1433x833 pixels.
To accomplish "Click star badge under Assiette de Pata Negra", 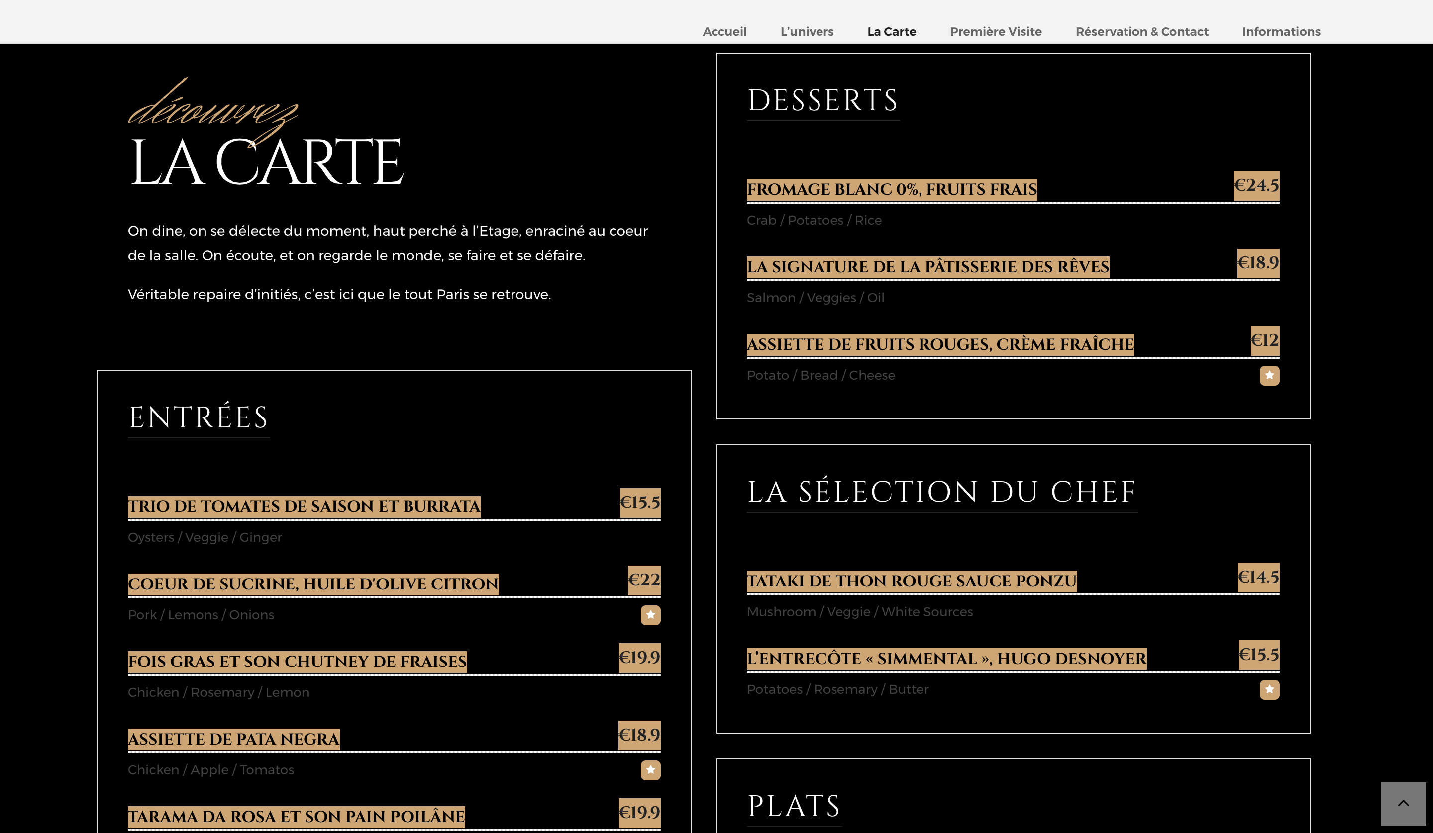I will point(650,770).
